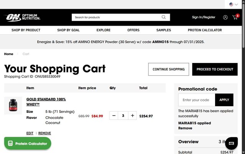Click the Offers menu item
This screenshot has width=245, height=154.
point(133,30)
